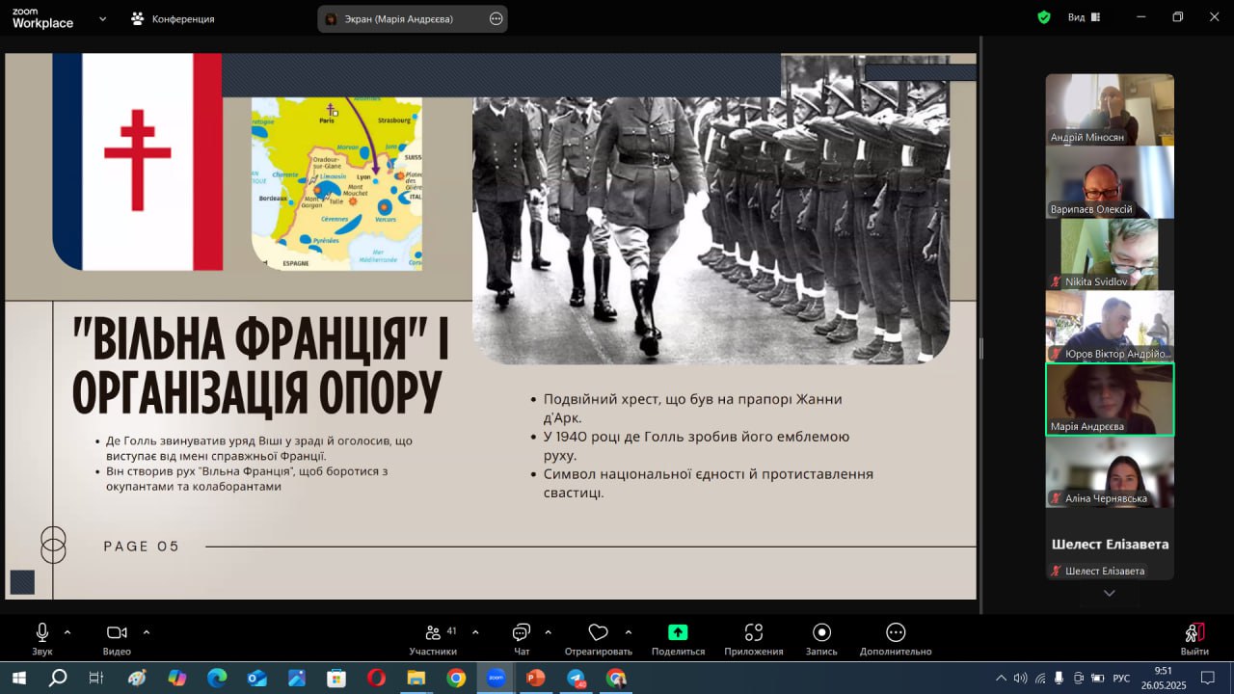The width and height of the screenshot is (1234, 694).
Task: Select Шелест Елізавета's participant tile
Action: pyautogui.click(x=1110, y=544)
